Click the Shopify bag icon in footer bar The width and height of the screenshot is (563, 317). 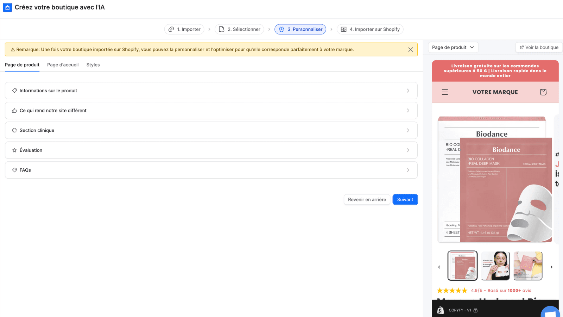[441, 310]
